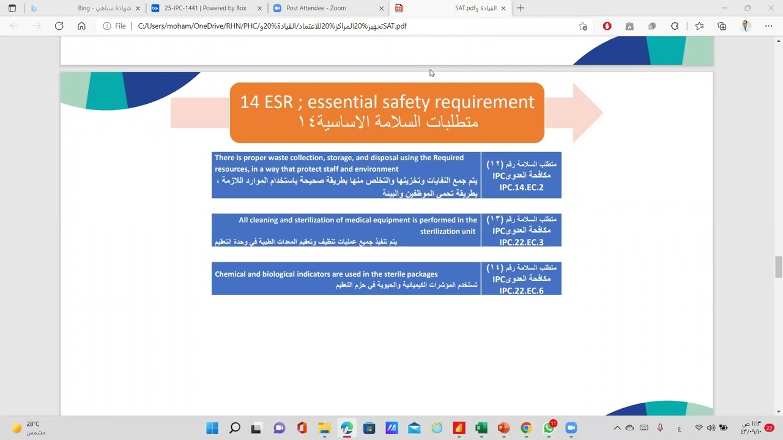The height and width of the screenshot is (440, 783).
Task: Open Wi-Fi network tray icon
Action: [699, 428]
